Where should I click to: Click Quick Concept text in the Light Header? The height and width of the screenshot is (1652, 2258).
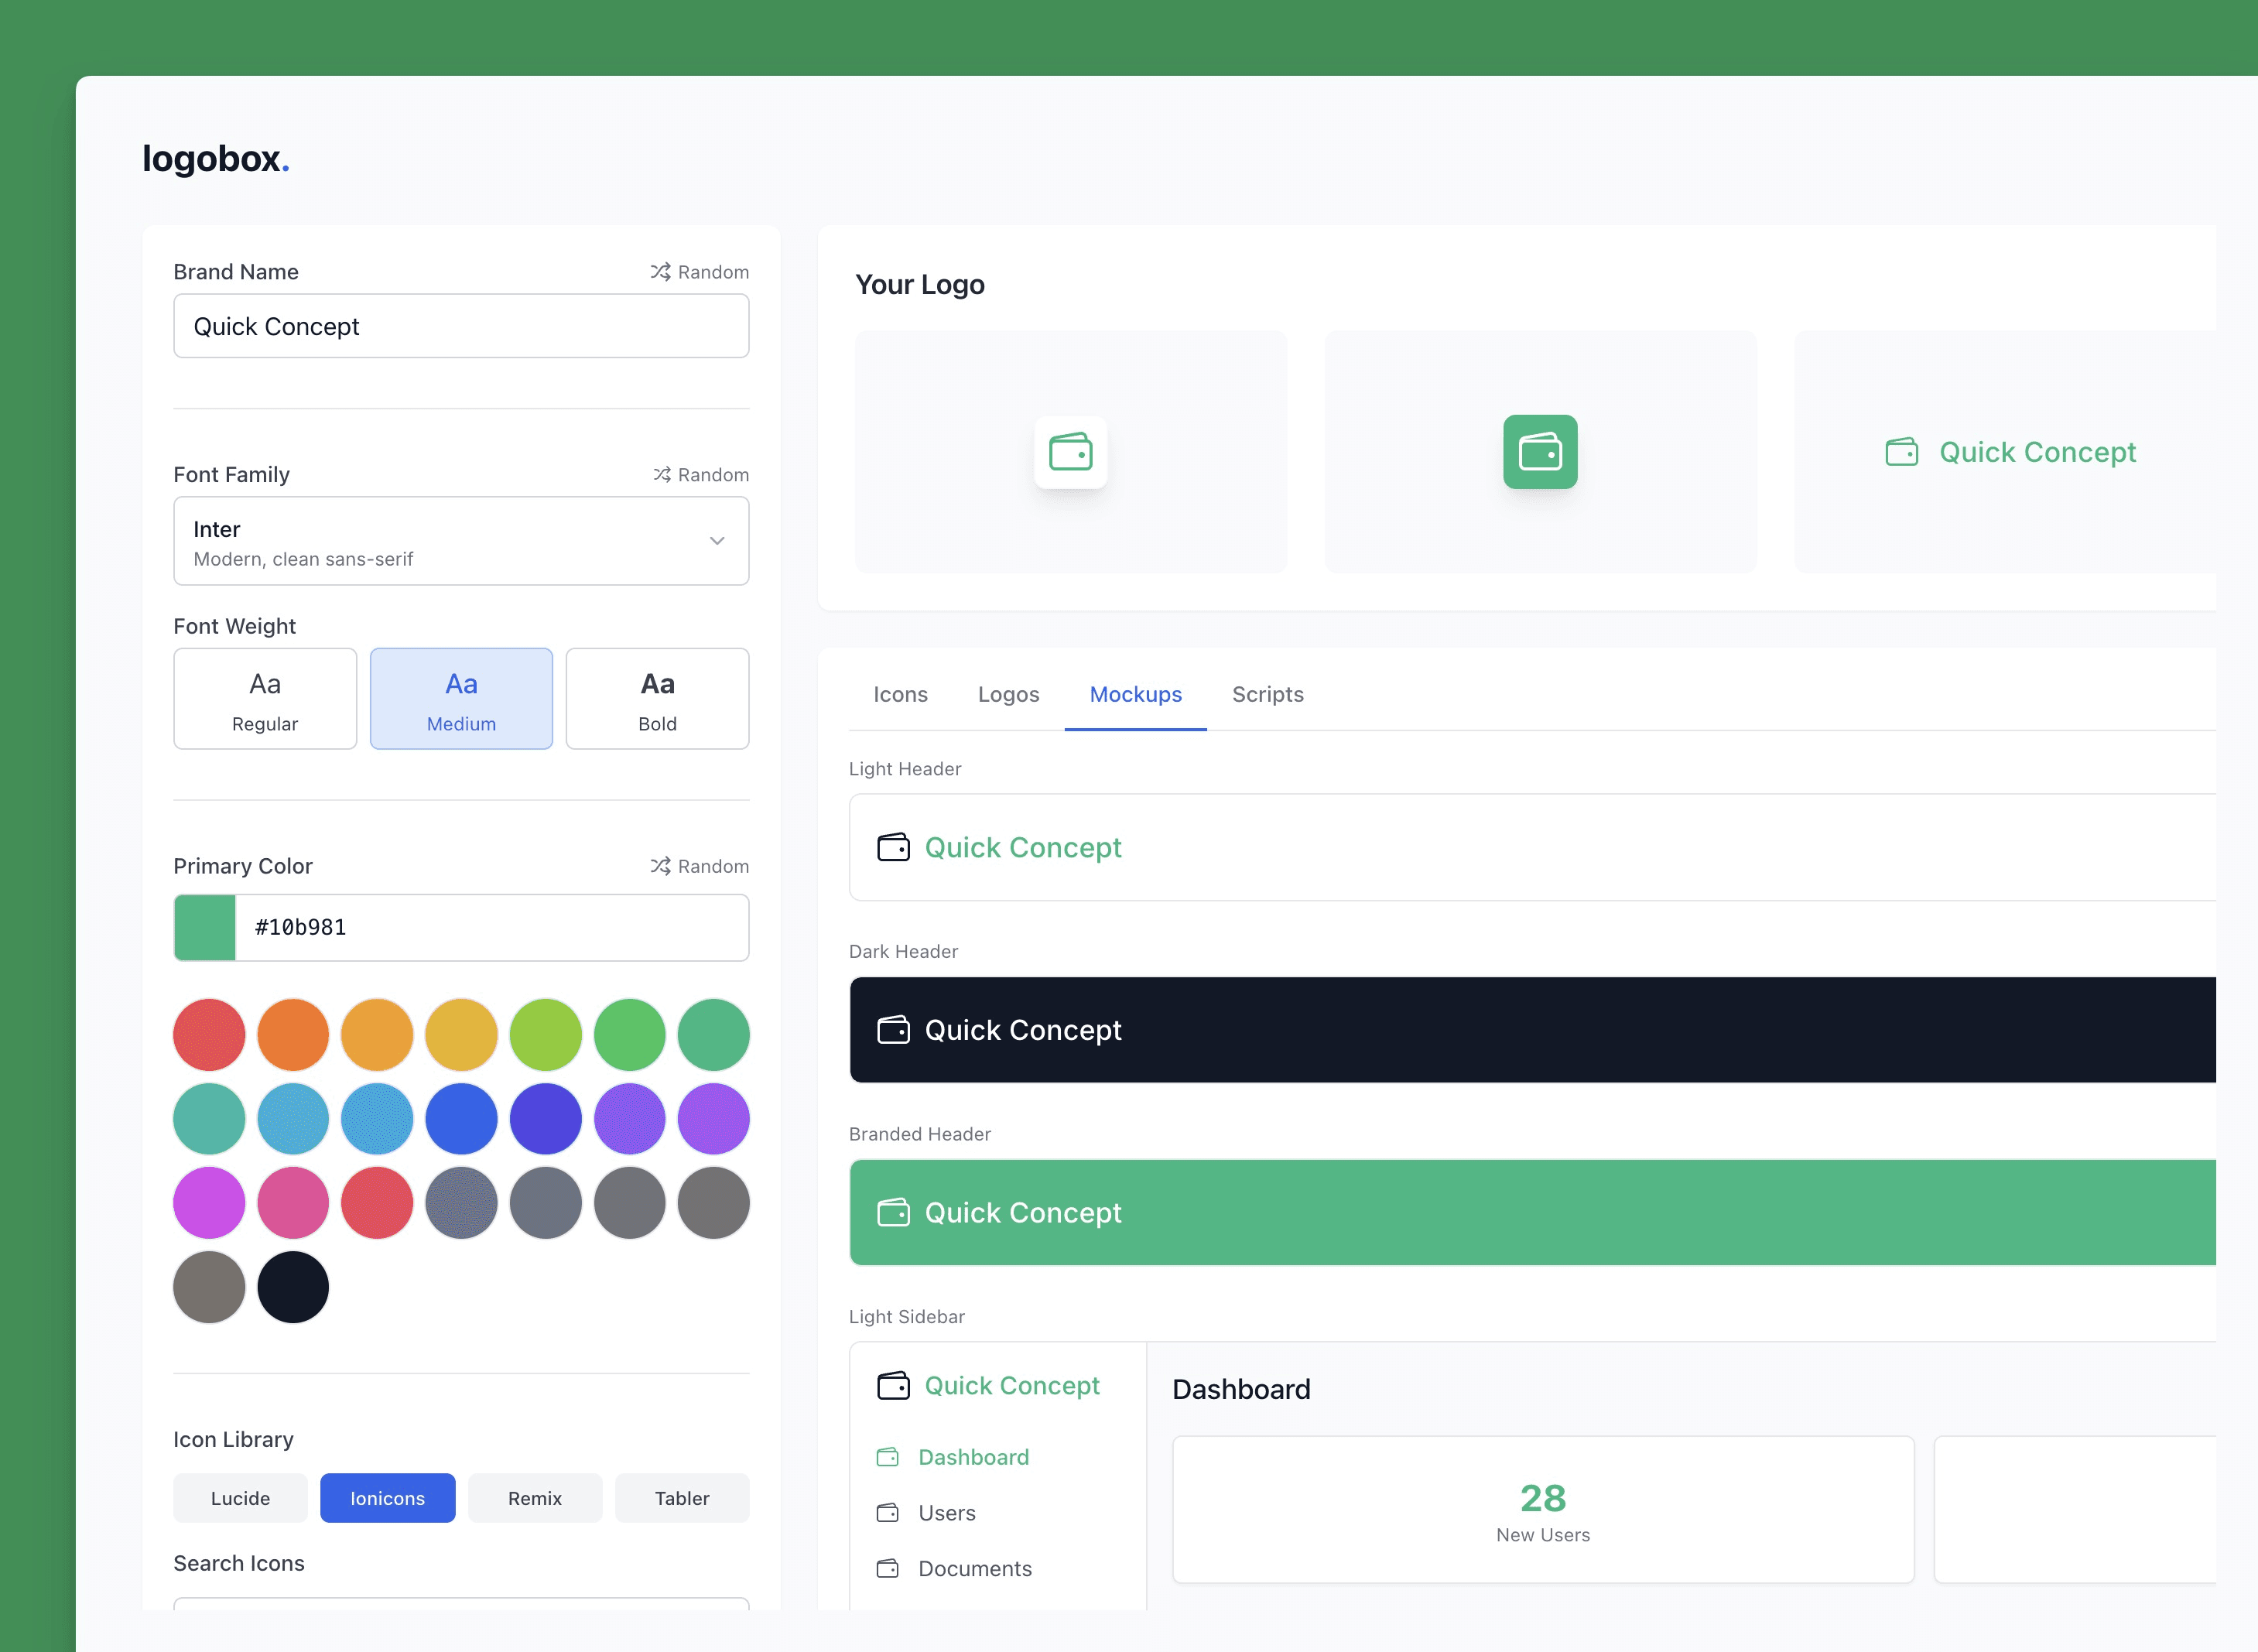(1023, 847)
